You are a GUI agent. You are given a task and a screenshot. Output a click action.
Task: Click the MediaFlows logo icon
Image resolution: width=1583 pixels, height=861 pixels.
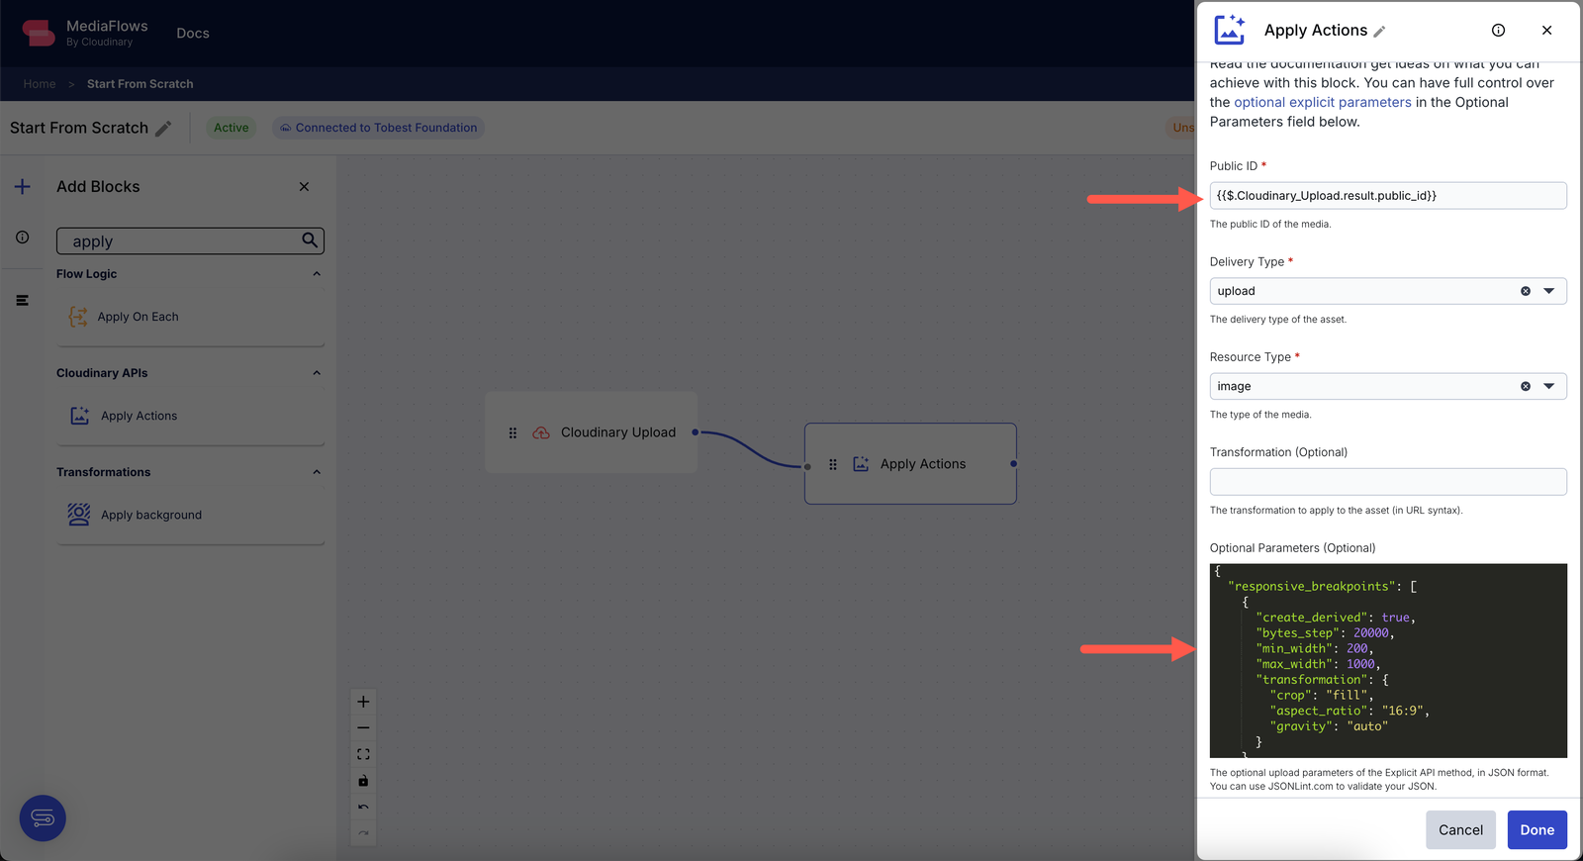[39, 33]
